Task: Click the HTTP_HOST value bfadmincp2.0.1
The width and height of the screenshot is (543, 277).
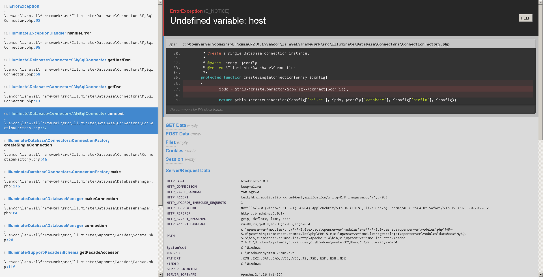Action: click(255, 181)
